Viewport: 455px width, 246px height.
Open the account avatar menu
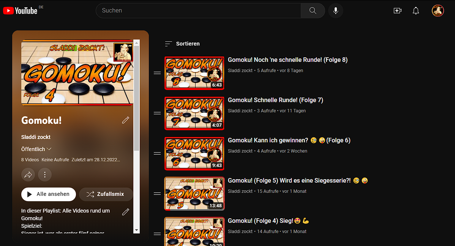(x=438, y=11)
